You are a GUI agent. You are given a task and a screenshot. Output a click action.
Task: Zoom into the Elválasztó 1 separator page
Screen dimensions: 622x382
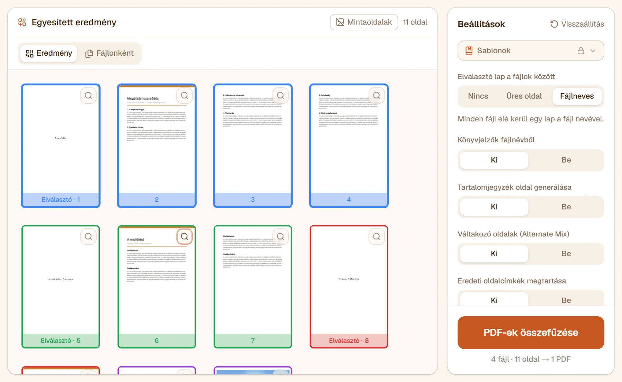pos(88,95)
